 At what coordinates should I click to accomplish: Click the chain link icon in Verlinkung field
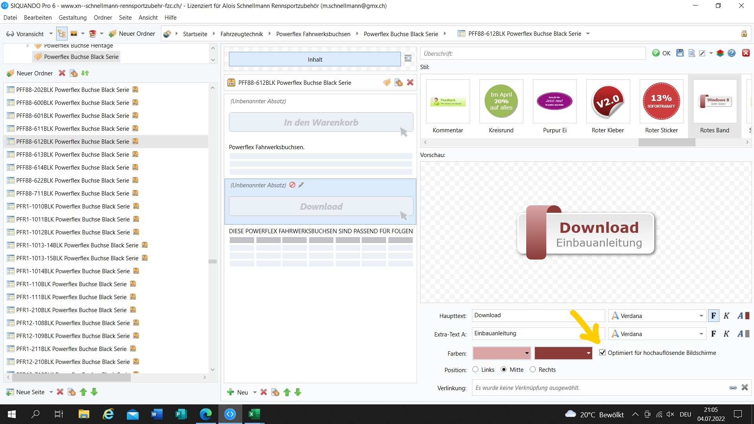pyautogui.click(x=733, y=387)
